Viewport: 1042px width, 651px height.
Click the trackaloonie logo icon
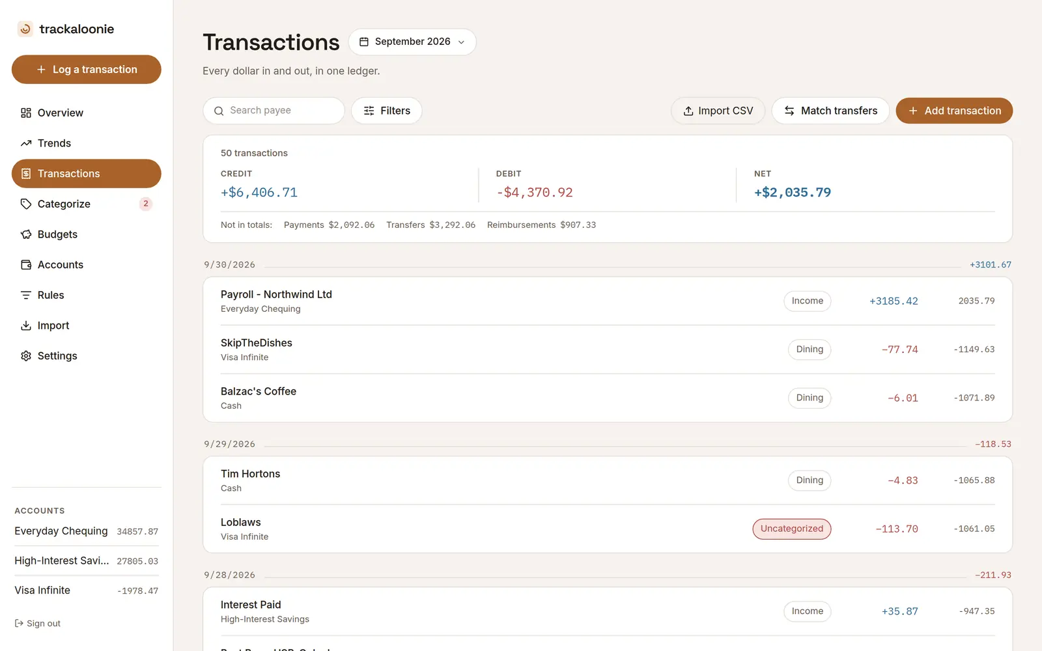25,29
